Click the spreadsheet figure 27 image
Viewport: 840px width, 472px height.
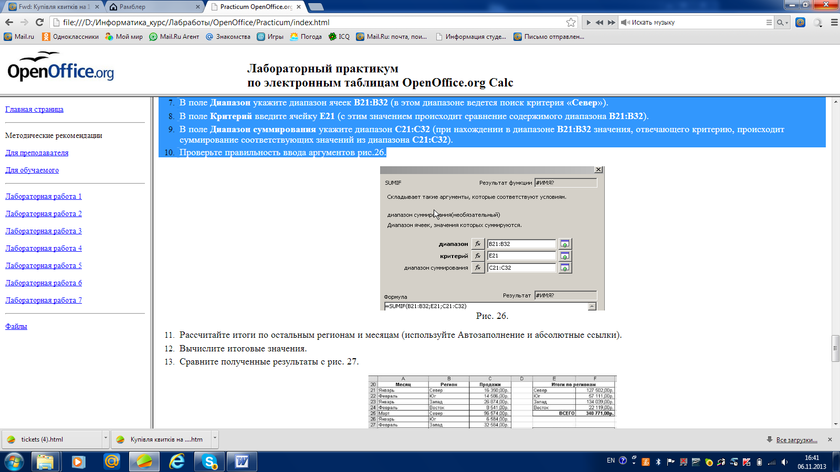(x=492, y=402)
